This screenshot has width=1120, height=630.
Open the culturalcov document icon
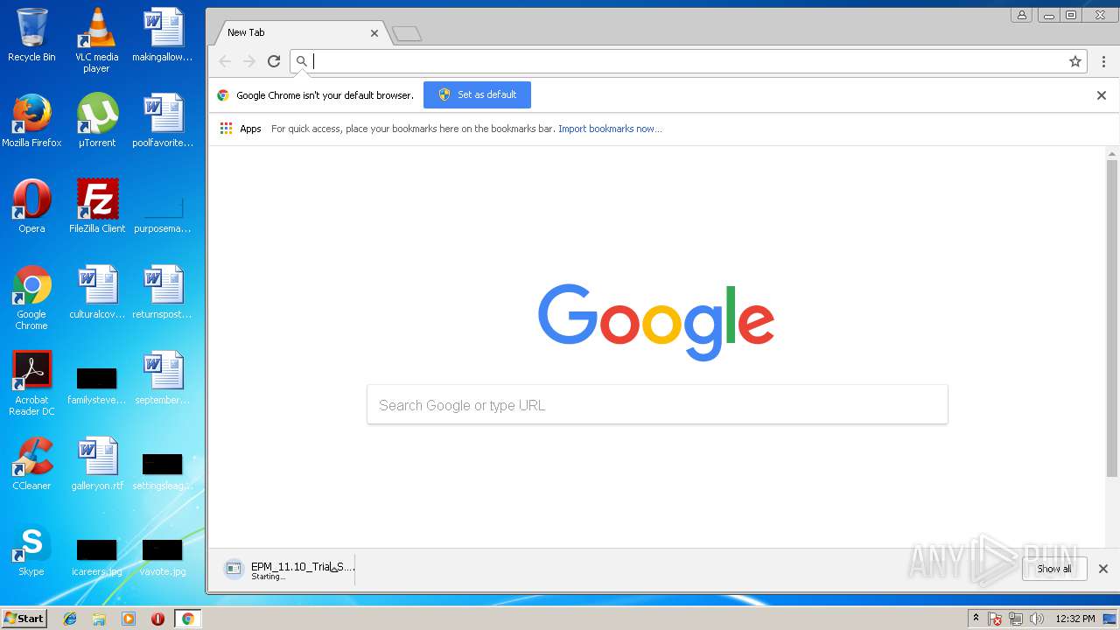point(96,292)
